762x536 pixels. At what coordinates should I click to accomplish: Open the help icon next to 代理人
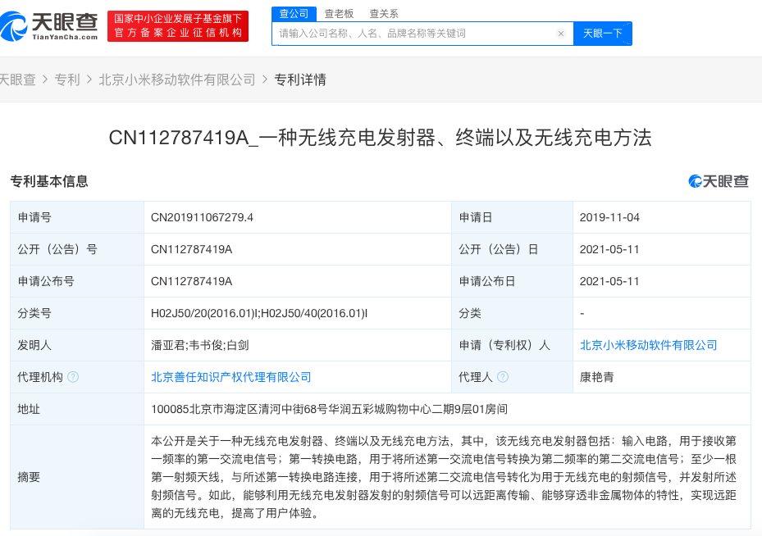503,377
